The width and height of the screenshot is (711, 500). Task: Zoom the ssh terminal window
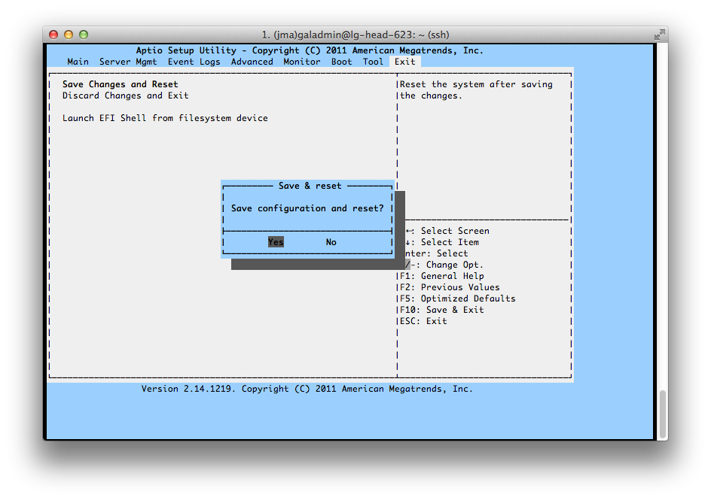click(x=84, y=35)
